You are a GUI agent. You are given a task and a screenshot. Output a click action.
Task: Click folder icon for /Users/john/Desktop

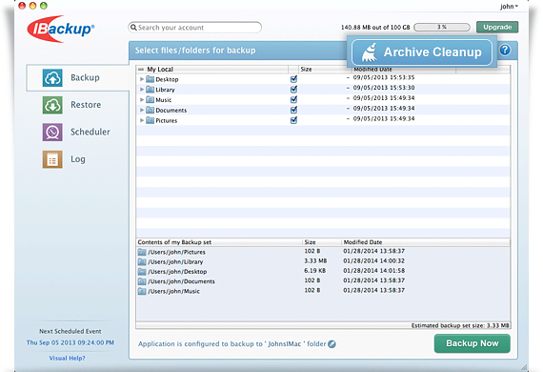point(142,272)
